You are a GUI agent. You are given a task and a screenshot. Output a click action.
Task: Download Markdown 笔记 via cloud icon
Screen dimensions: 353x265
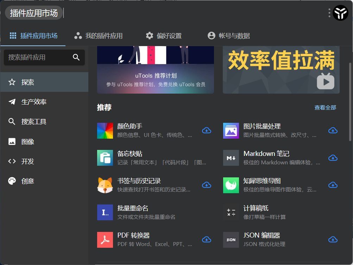(x=333, y=158)
